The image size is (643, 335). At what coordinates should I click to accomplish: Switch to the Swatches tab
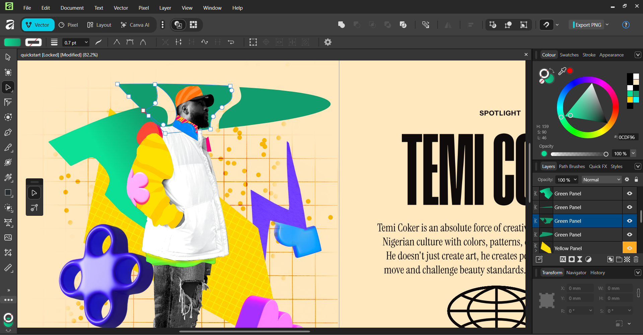pos(569,55)
